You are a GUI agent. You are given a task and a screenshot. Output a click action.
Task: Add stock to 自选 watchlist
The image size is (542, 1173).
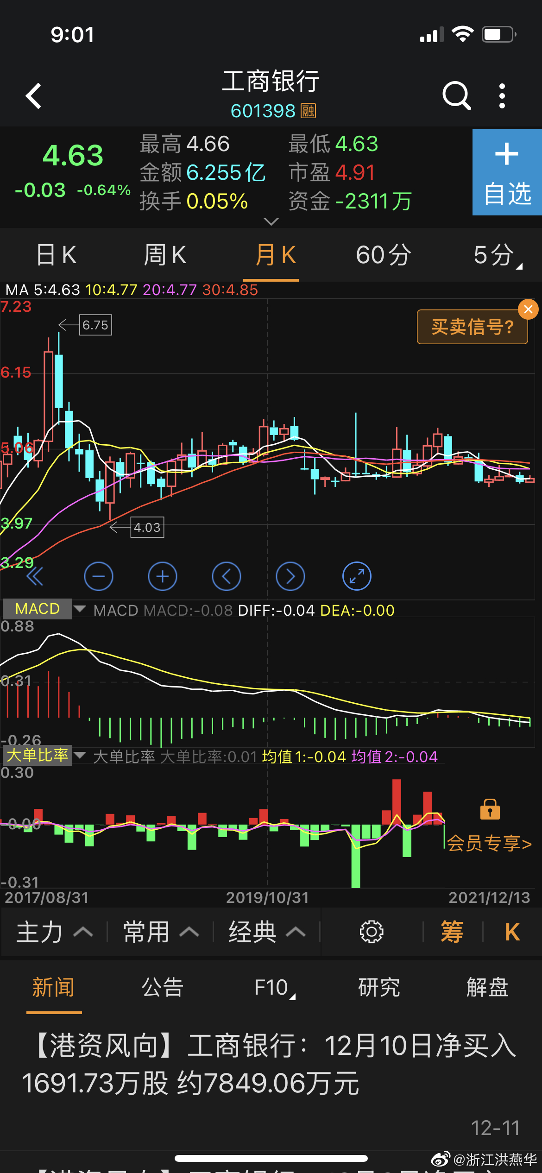507,172
